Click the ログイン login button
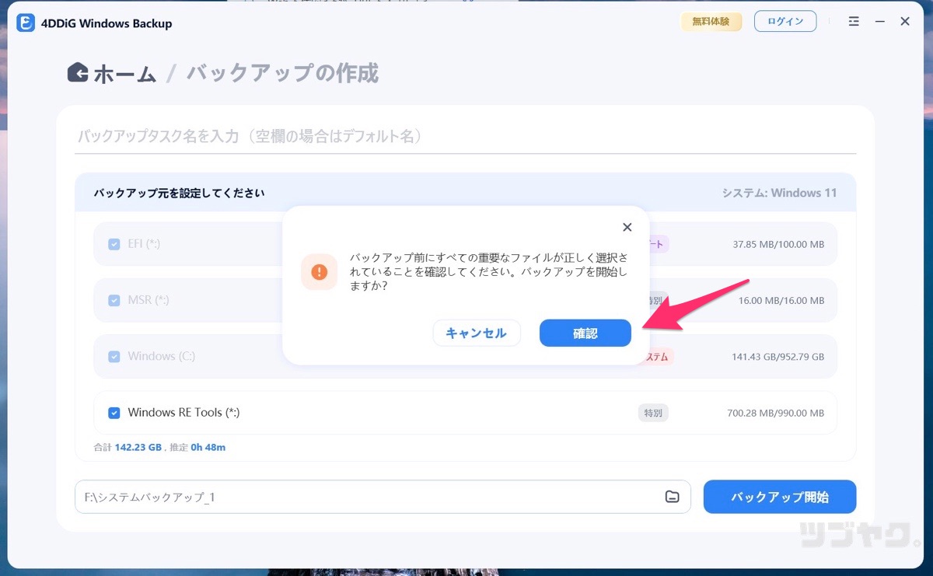Image resolution: width=933 pixels, height=576 pixels. coord(784,22)
